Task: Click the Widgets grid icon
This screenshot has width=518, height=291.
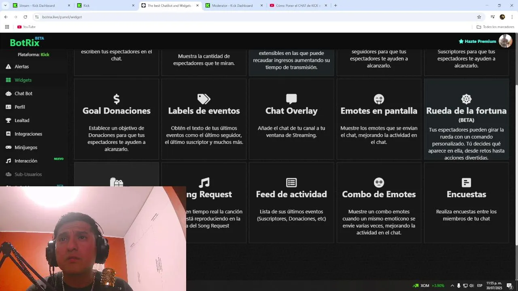Action: click(8, 80)
